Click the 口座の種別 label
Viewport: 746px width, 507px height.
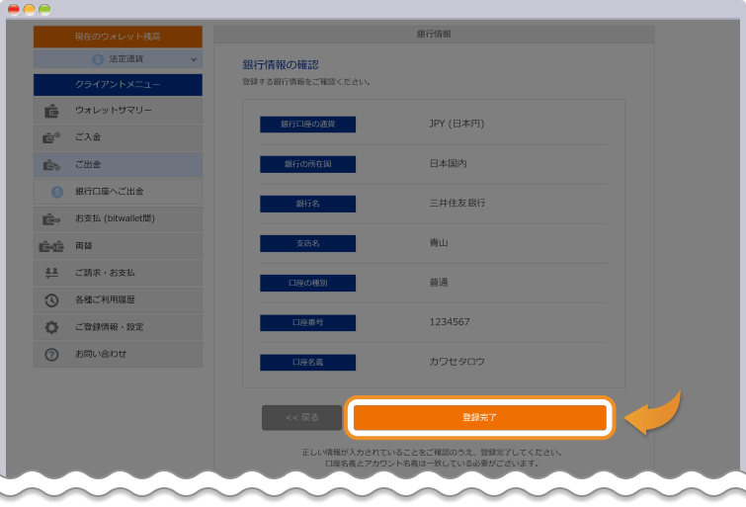point(308,283)
